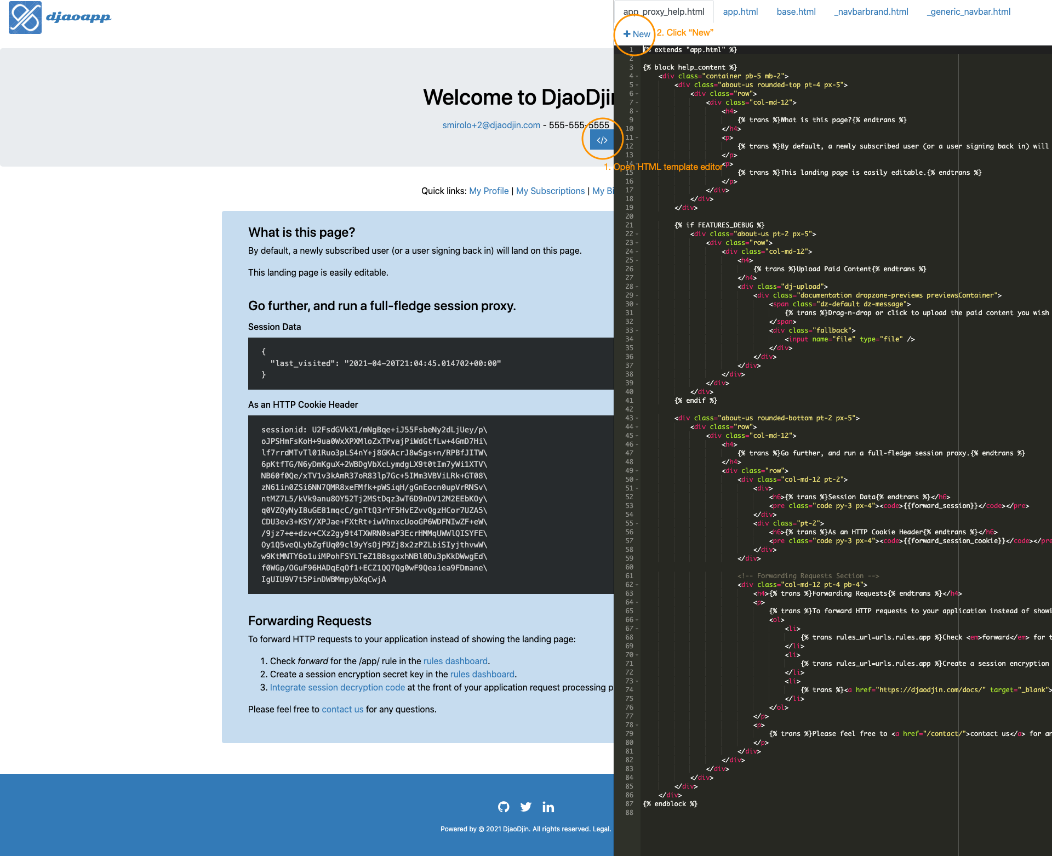Collapse code fold arrow at line 22
Screen dimensions: 1052x856
(637, 234)
